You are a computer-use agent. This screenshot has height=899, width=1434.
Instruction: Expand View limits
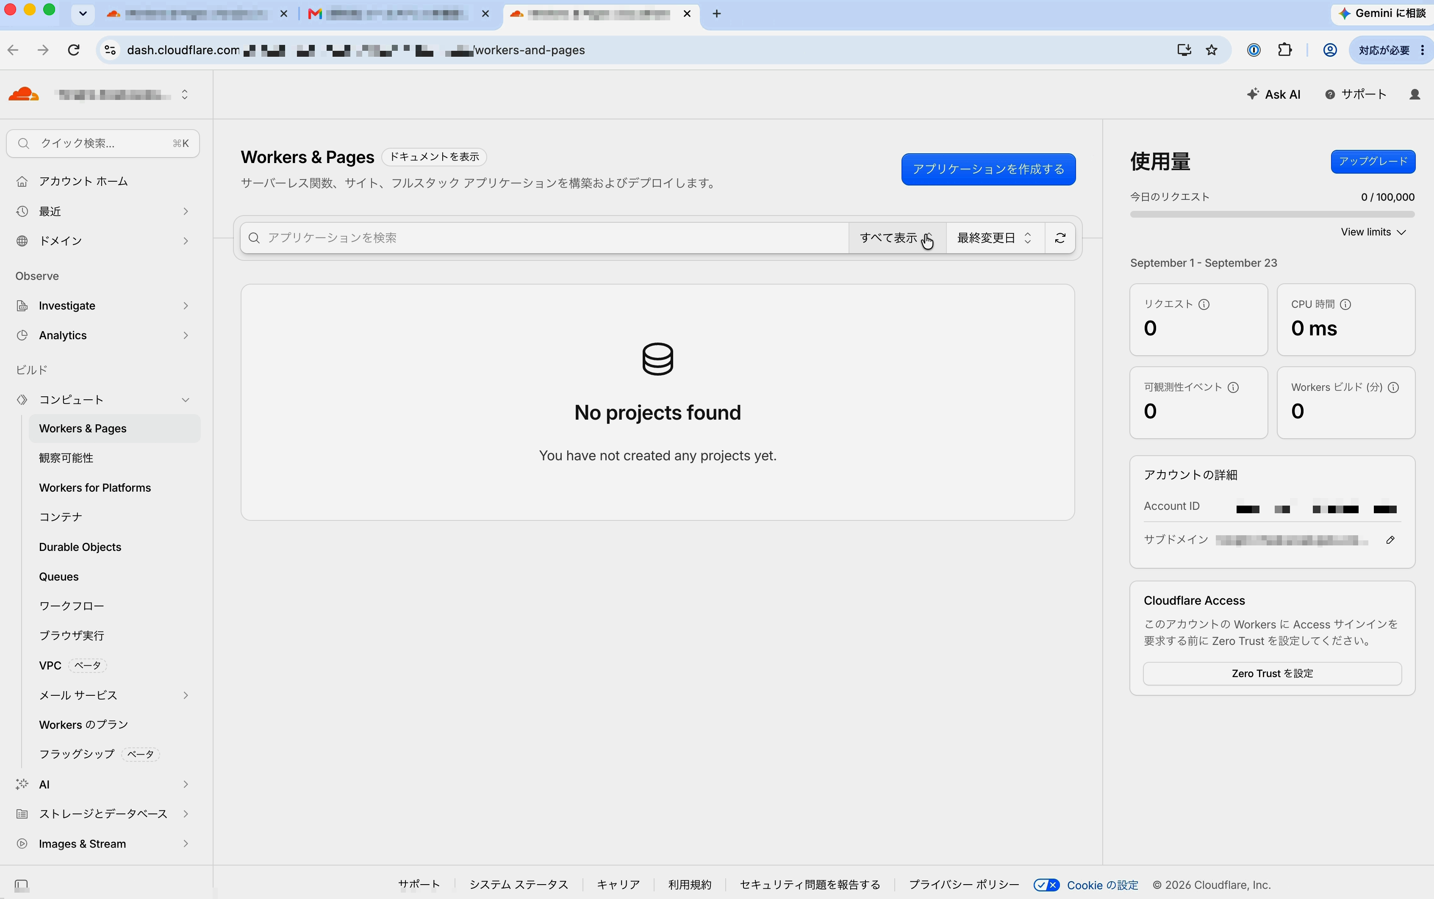click(1373, 232)
